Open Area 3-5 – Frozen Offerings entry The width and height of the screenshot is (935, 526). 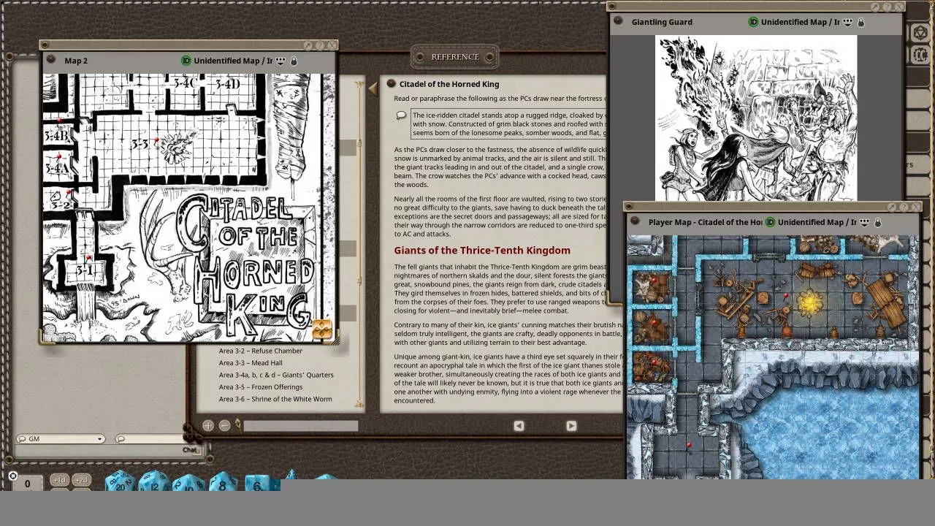[x=260, y=387]
